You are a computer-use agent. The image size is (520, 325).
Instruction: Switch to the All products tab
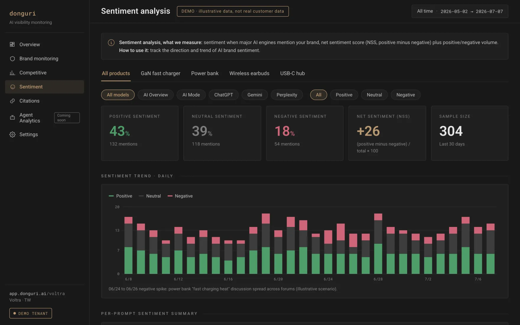(116, 73)
